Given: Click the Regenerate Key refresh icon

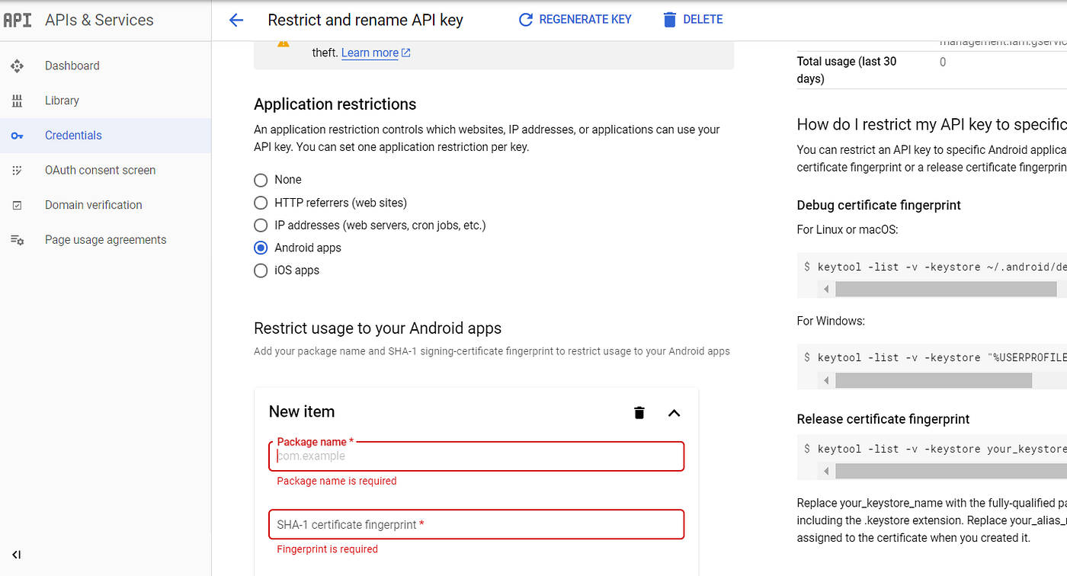Looking at the screenshot, I should pos(525,20).
